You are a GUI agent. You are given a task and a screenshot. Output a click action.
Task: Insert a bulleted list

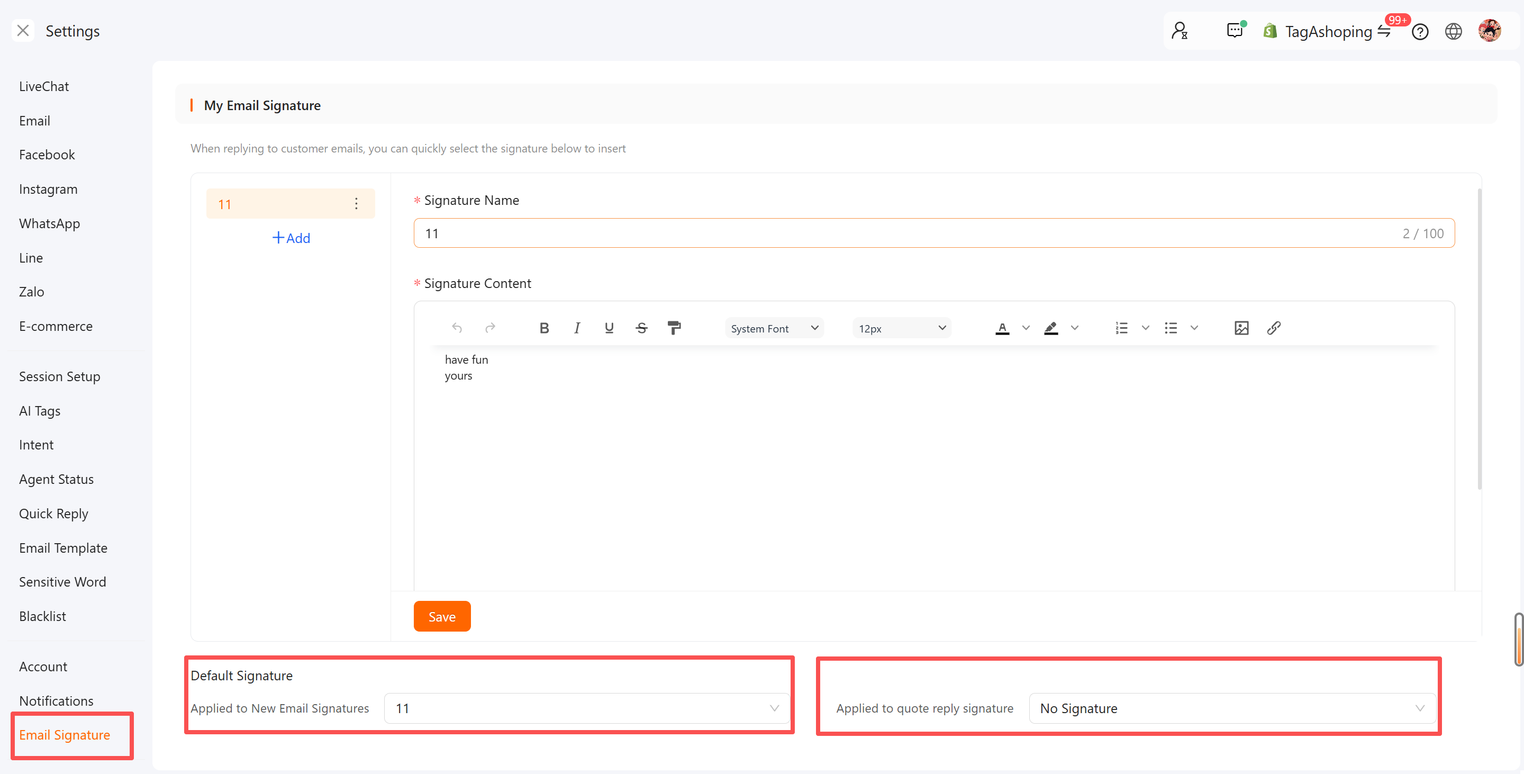pyautogui.click(x=1170, y=328)
